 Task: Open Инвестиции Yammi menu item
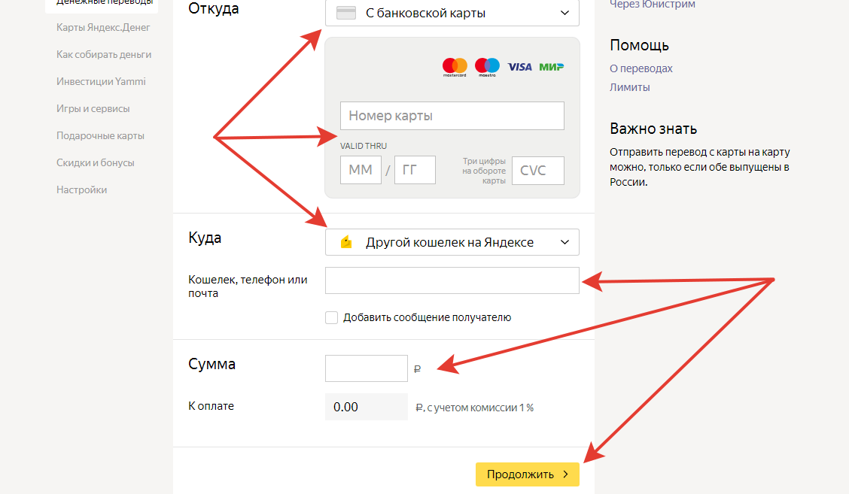(x=102, y=82)
